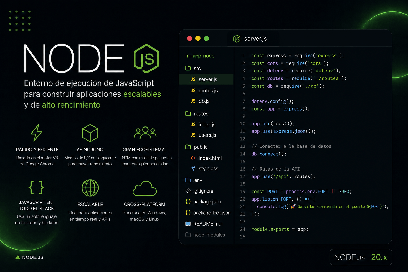This screenshot has height=272, width=408.
Task: Click the "app.use(cors());" code line
Action: (273, 124)
